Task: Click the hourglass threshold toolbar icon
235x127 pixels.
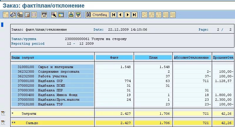Action: (44, 15)
